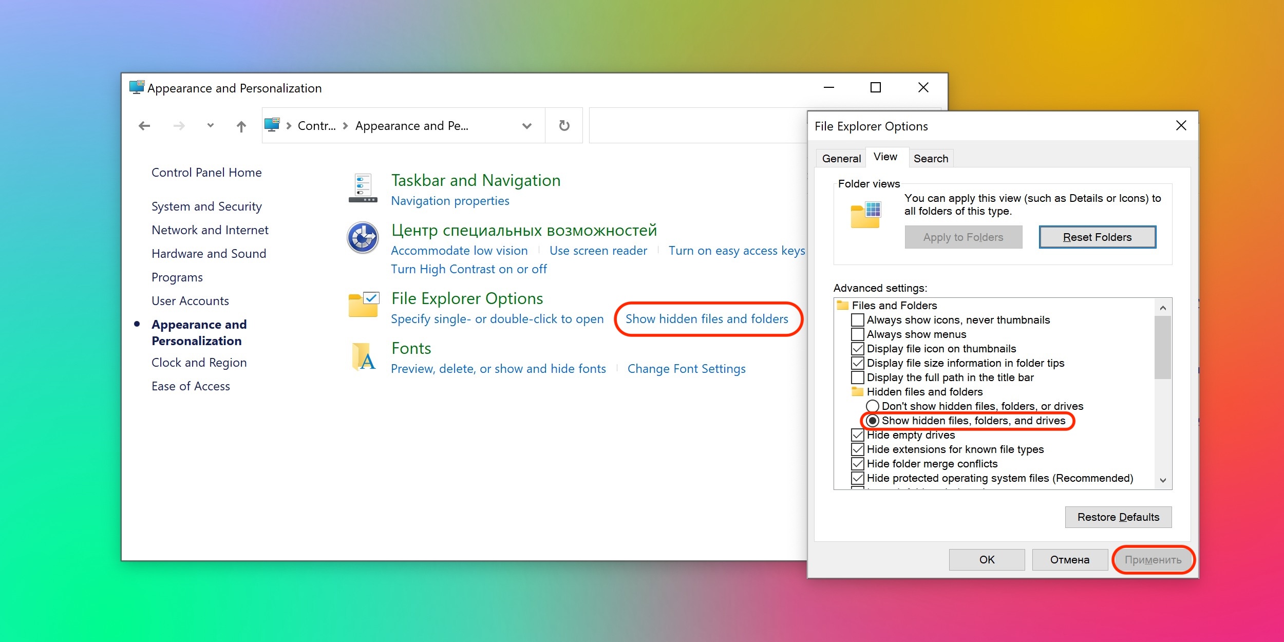
Task: Click the Appearance and Personalization title bar icon
Action: pos(137,87)
